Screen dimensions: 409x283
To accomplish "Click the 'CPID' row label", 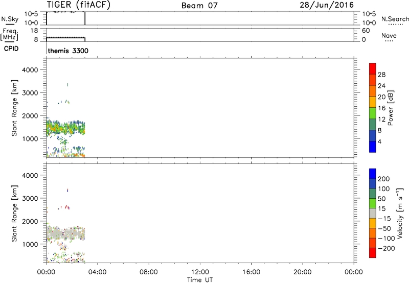I will [11, 49].
